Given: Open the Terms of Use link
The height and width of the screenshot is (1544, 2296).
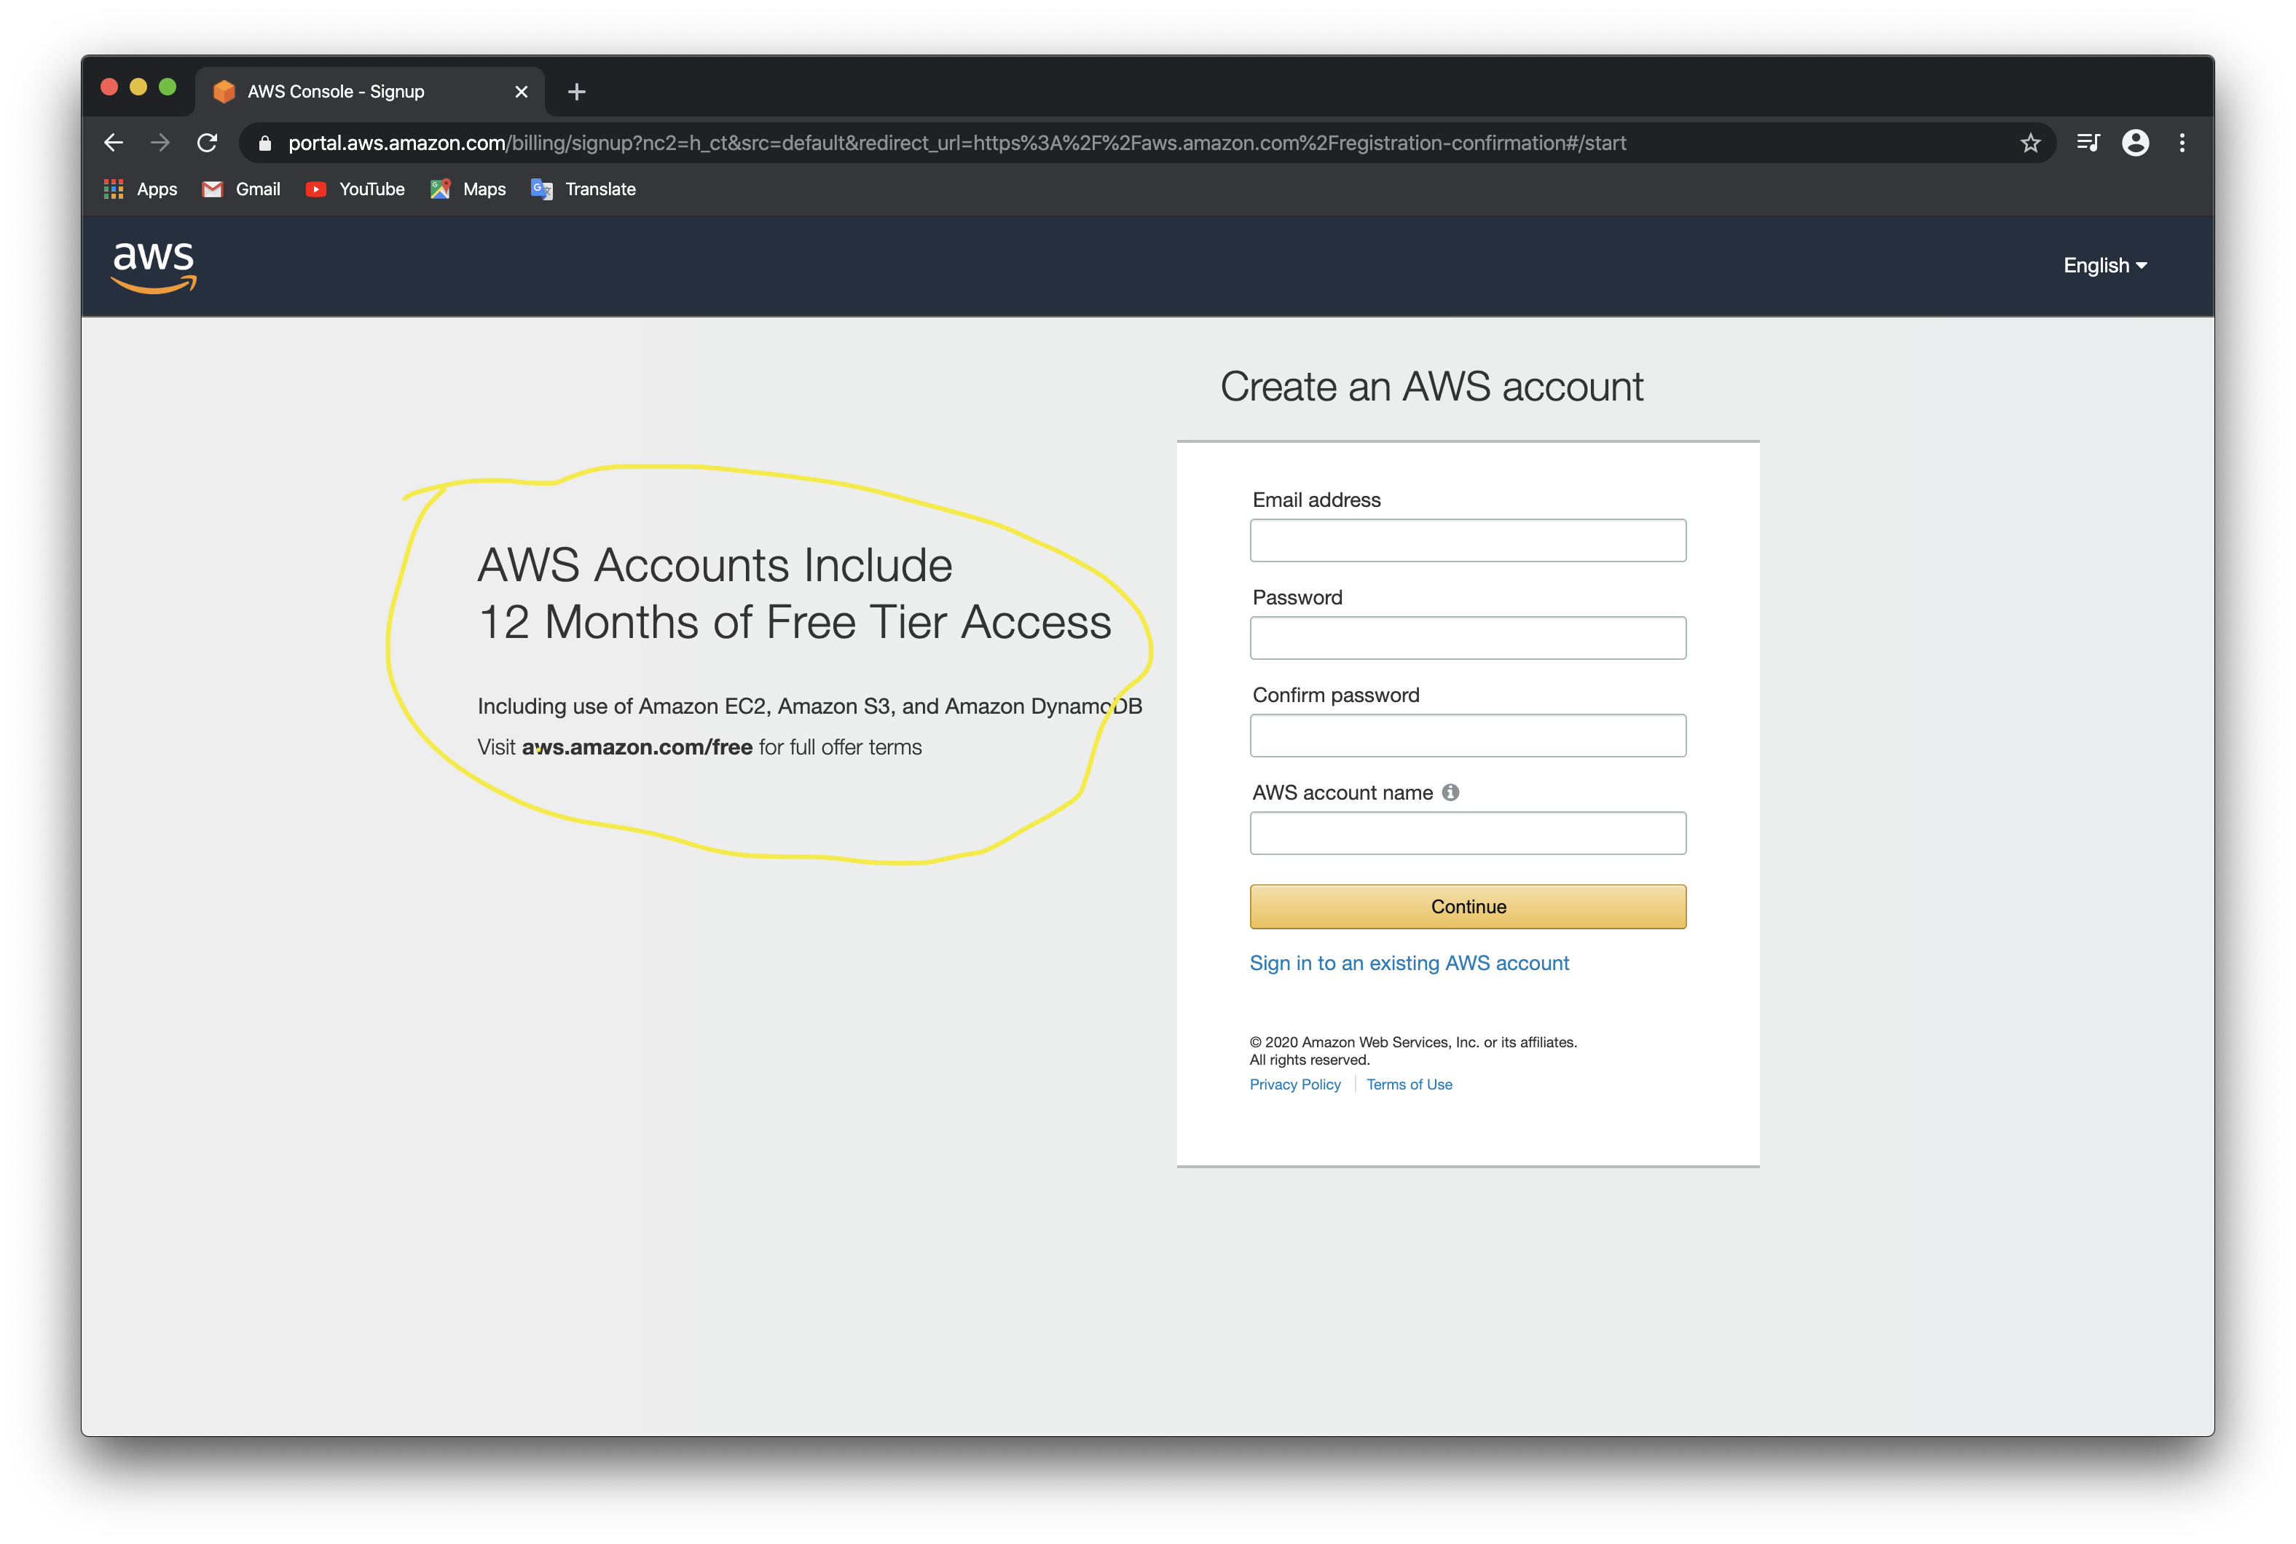Looking at the screenshot, I should (x=1409, y=1084).
